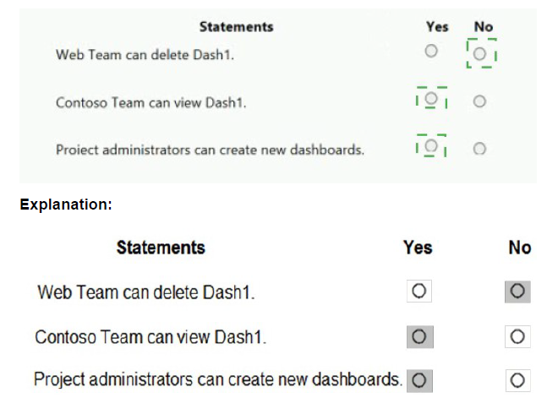The image size is (547, 409).
Task: Pick Yes for Project administrators in top answer area
Action: (x=431, y=148)
